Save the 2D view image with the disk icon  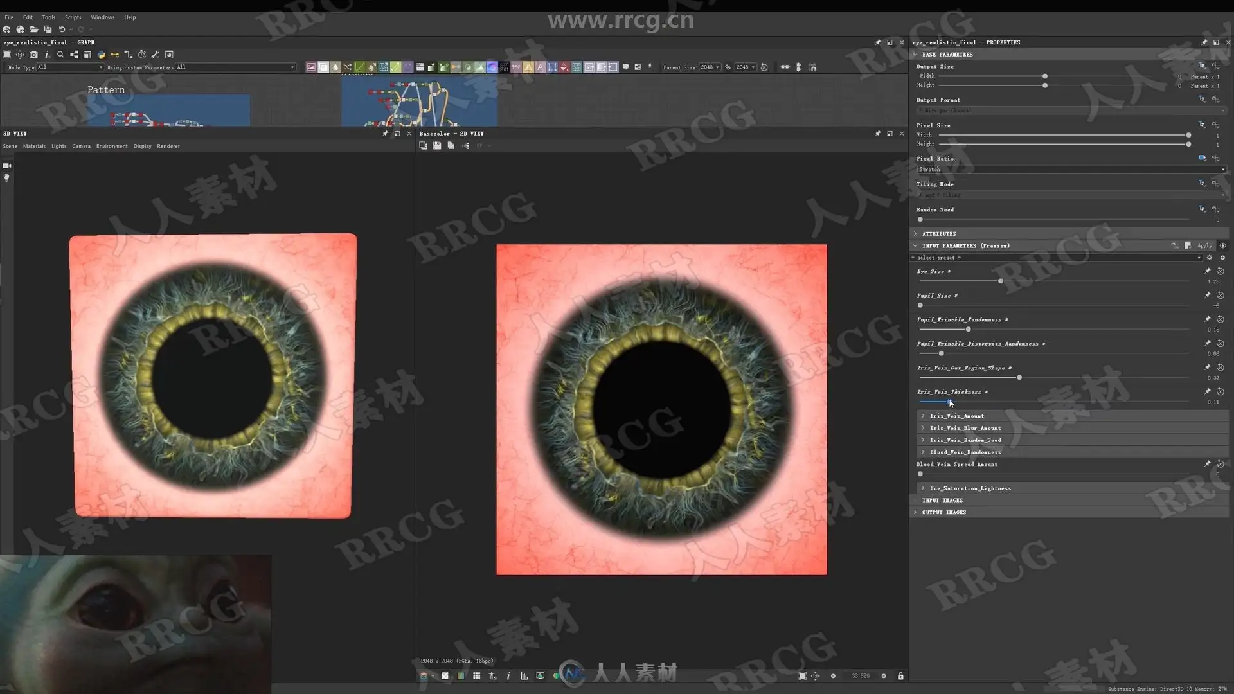click(x=436, y=146)
